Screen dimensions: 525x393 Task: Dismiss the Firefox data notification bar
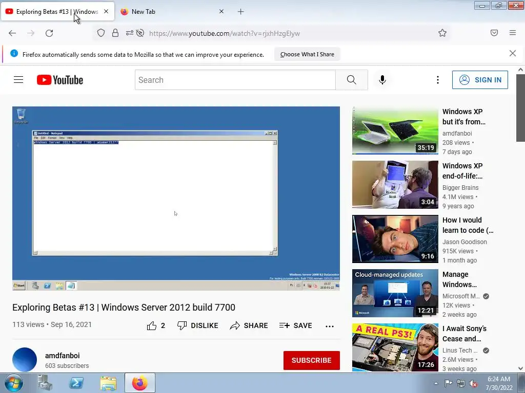pos(512,53)
